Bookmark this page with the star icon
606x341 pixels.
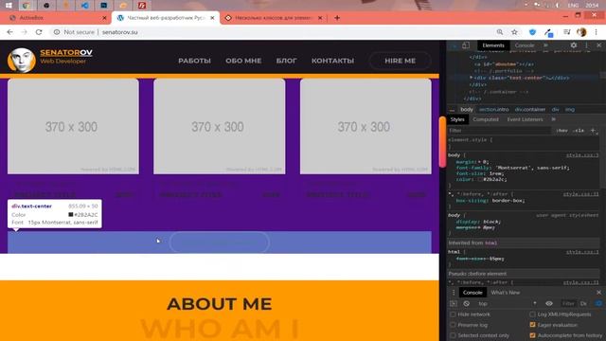[x=514, y=32]
